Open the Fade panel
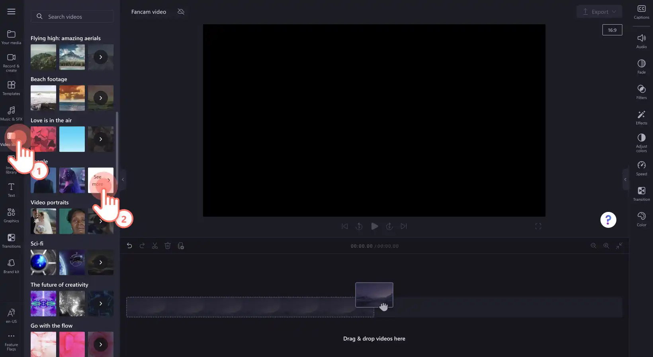Viewport: 653px width, 357px height. click(x=641, y=67)
